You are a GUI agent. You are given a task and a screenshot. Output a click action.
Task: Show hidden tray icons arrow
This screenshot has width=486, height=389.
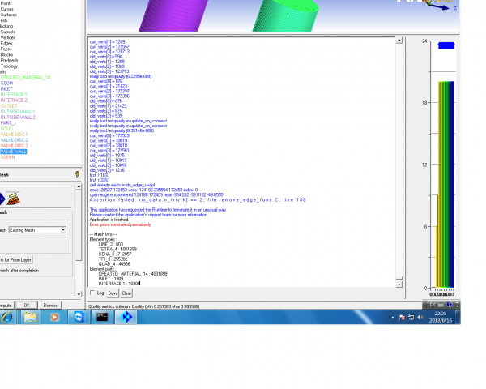coord(393,318)
